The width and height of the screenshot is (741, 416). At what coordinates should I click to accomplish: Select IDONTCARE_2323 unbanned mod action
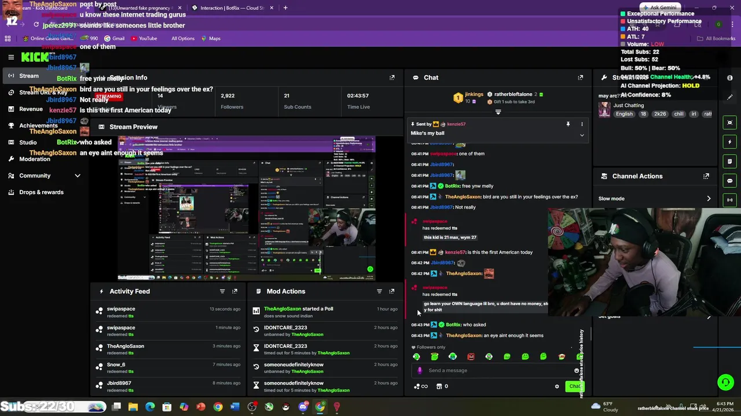326,331
